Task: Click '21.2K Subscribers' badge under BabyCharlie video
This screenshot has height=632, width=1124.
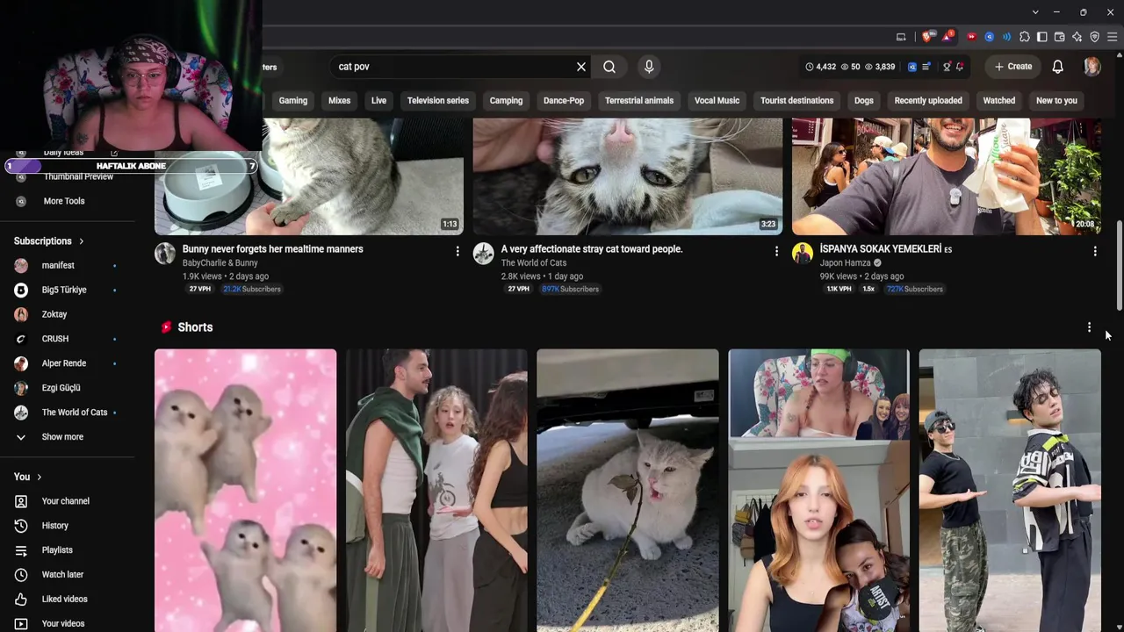Action: click(x=251, y=289)
